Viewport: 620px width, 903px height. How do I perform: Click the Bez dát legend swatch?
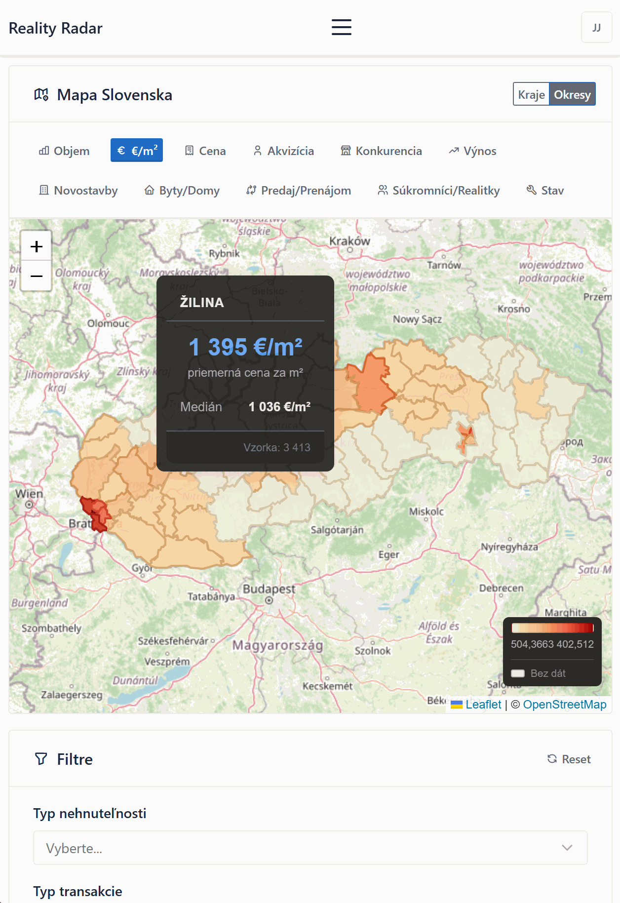click(518, 673)
